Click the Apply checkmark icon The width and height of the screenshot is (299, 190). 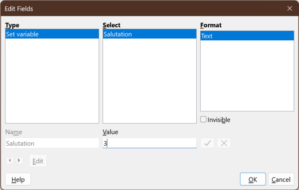207,143
